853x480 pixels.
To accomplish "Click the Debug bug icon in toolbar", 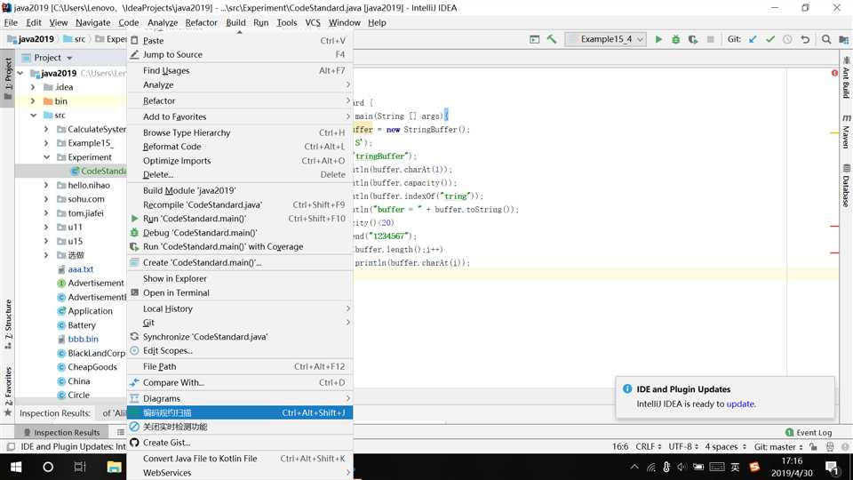I will coord(675,39).
